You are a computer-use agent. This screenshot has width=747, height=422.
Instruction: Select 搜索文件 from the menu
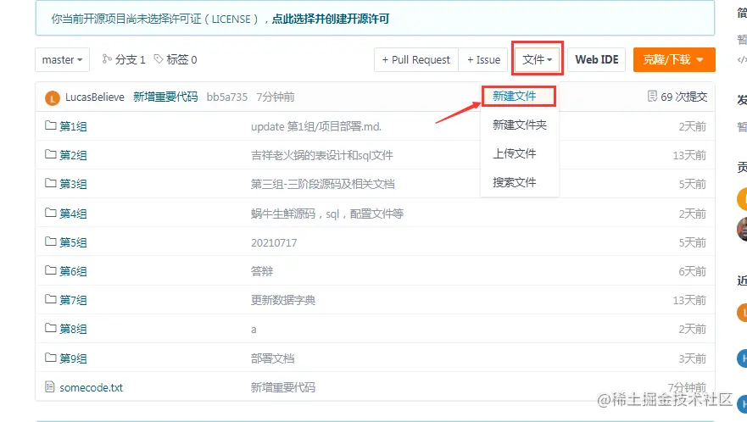coord(515,182)
